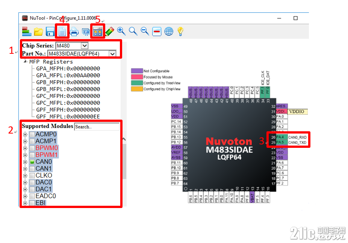This screenshot has width=348, height=243.
Task: Open the Part No. dropdown
Action: pyautogui.click(x=112, y=54)
